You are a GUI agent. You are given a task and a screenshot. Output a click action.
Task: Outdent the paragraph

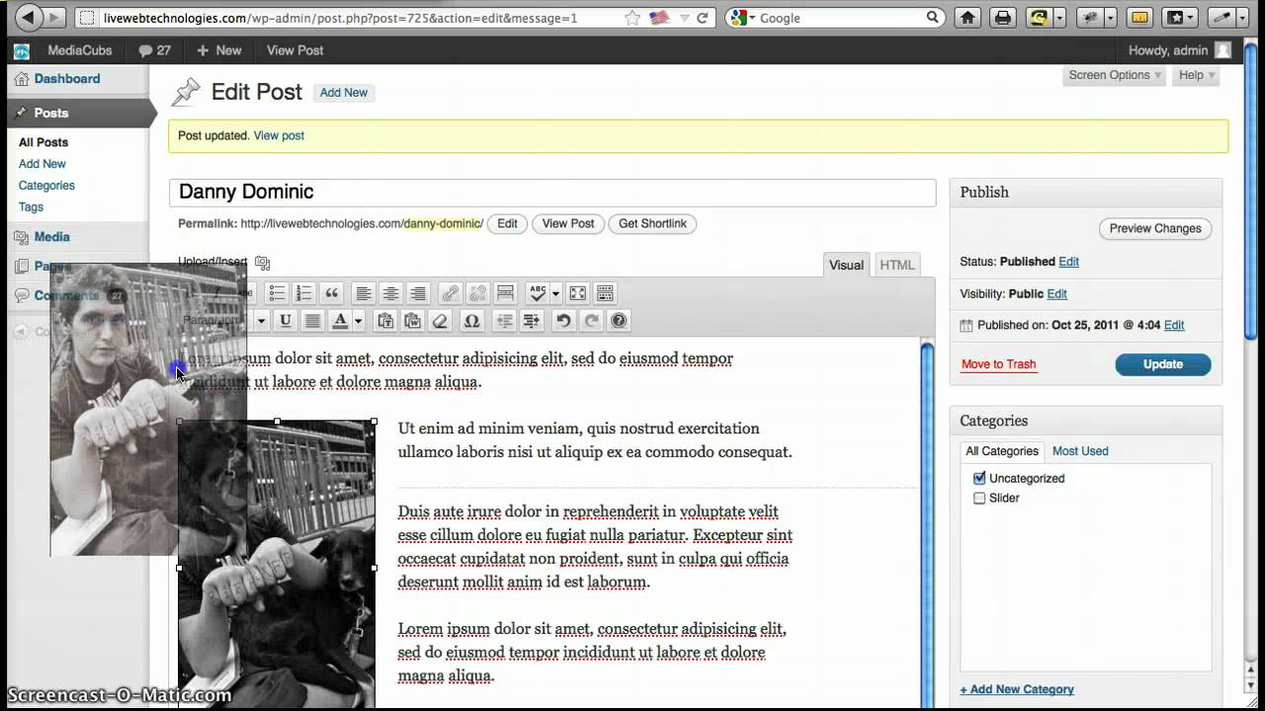[x=504, y=320]
